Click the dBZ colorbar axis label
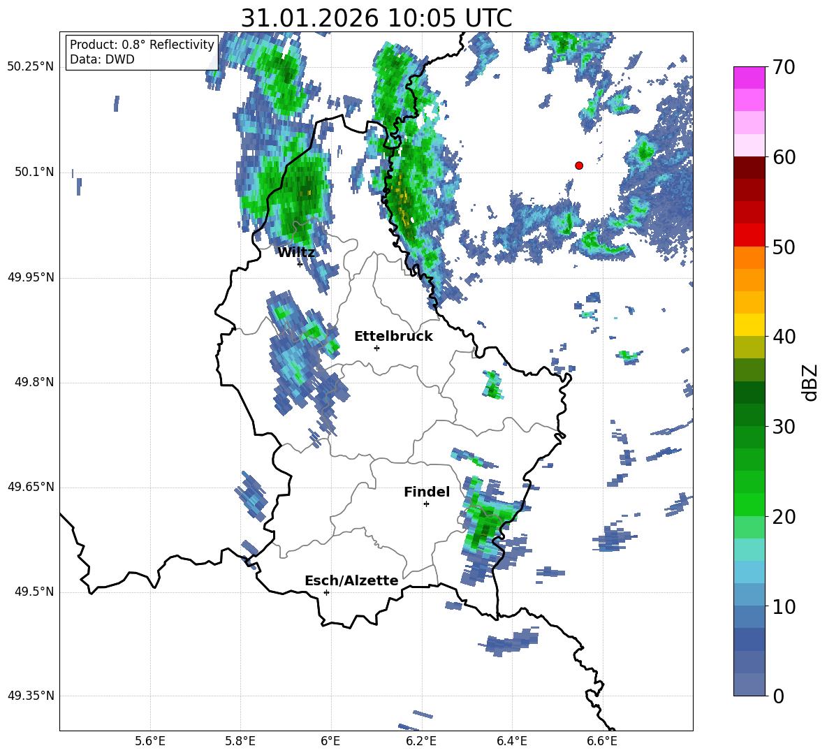 point(810,382)
